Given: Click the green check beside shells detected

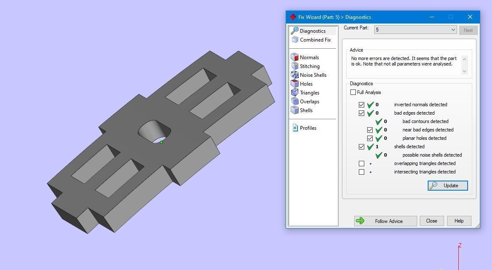Looking at the screenshot, I should [370, 147].
